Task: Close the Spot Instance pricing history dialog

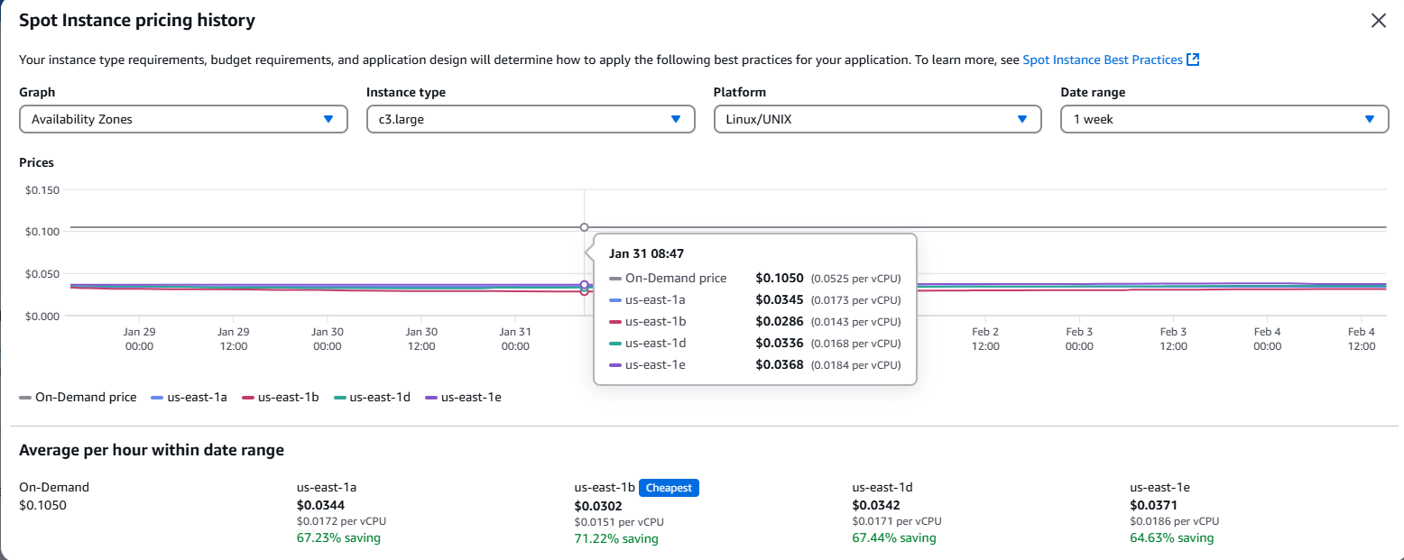Action: click(1378, 21)
